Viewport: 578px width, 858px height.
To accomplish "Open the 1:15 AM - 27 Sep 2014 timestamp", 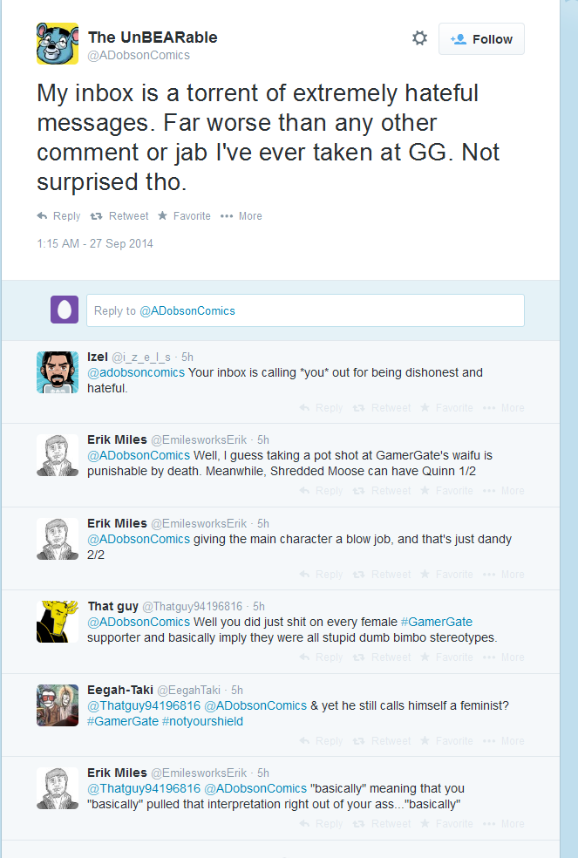I will 95,244.
